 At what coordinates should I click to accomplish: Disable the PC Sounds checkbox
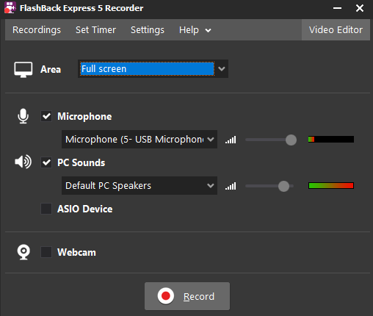click(x=46, y=162)
